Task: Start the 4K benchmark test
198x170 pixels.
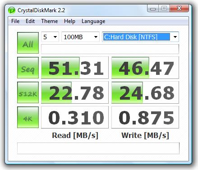Action: point(28,117)
